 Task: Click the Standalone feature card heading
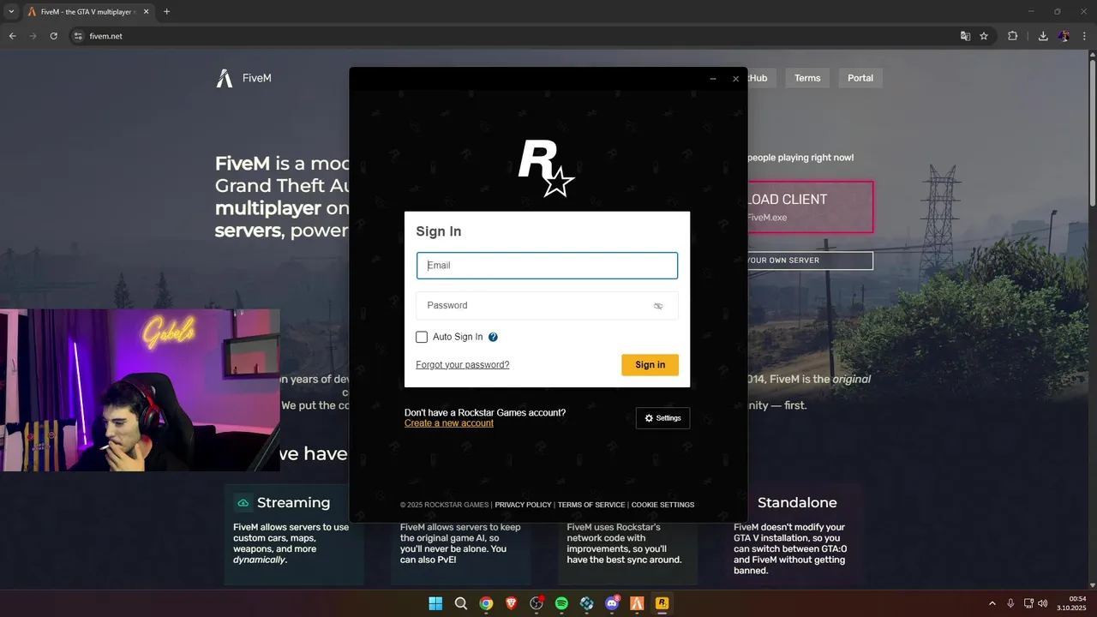(x=797, y=503)
